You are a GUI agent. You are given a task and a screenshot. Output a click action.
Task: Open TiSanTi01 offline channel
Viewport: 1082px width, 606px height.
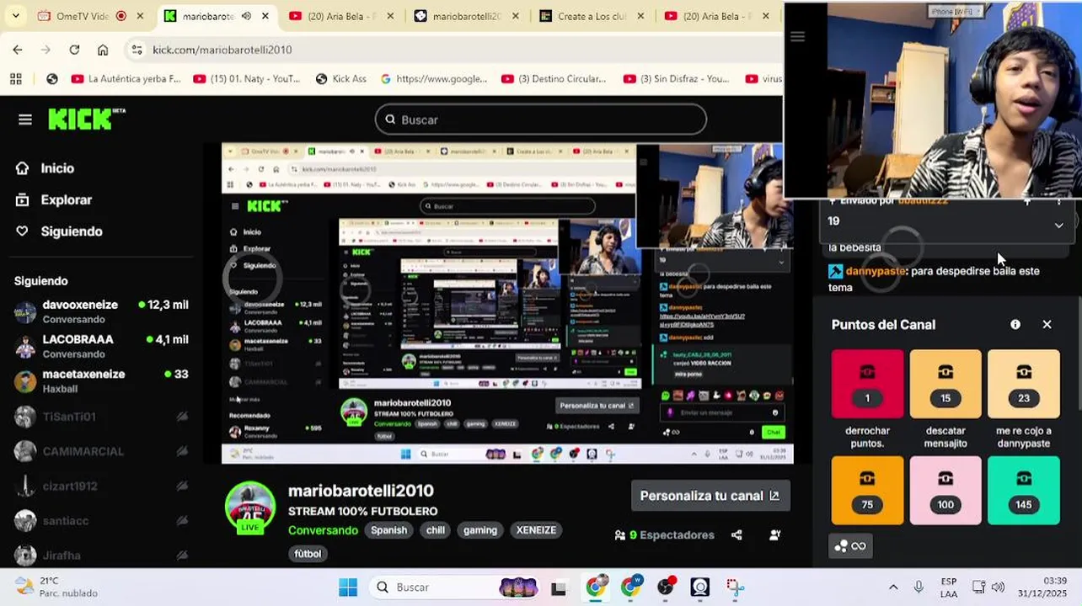[101, 417]
